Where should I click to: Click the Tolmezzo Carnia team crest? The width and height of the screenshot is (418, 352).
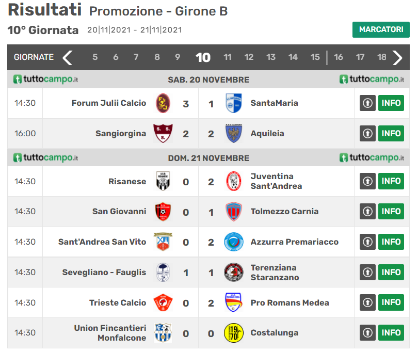[234, 212]
